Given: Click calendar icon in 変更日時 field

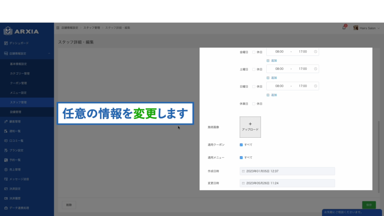Looking at the screenshot, I should [243, 183].
